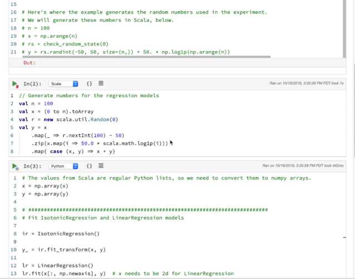355x279 pixels.
Task: Click the comment '# rs = check_random_state(0)'
Action: pos(65,44)
